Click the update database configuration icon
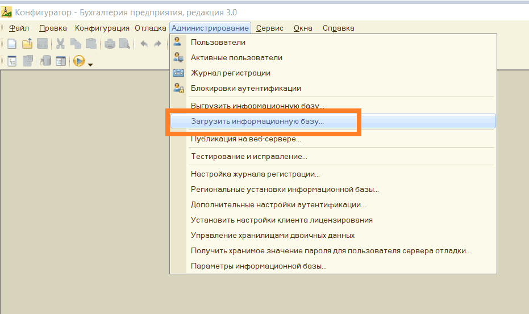This screenshot has width=529, height=314. pyautogui.click(x=45, y=61)
